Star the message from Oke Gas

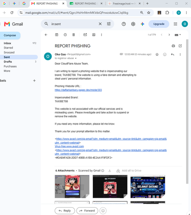[157, 55]
